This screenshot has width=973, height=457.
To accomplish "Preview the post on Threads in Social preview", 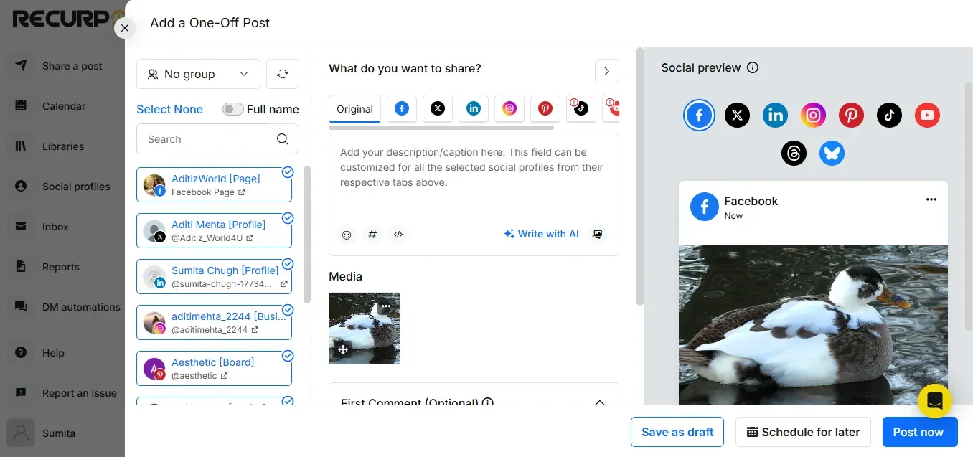I will coord(794,153).
